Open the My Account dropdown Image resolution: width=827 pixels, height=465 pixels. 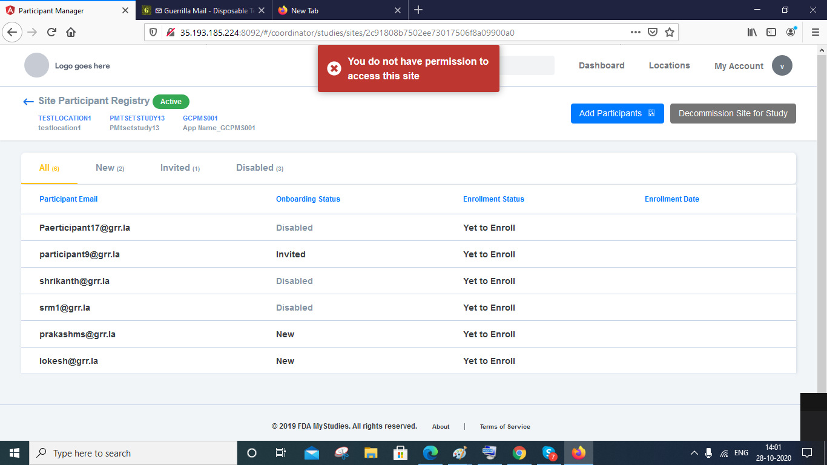coord(782,65)
